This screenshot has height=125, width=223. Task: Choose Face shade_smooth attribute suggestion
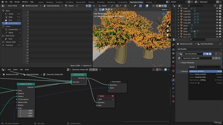click(206, 74)
